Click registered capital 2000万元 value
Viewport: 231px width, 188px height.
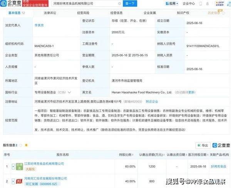(118, 32)
